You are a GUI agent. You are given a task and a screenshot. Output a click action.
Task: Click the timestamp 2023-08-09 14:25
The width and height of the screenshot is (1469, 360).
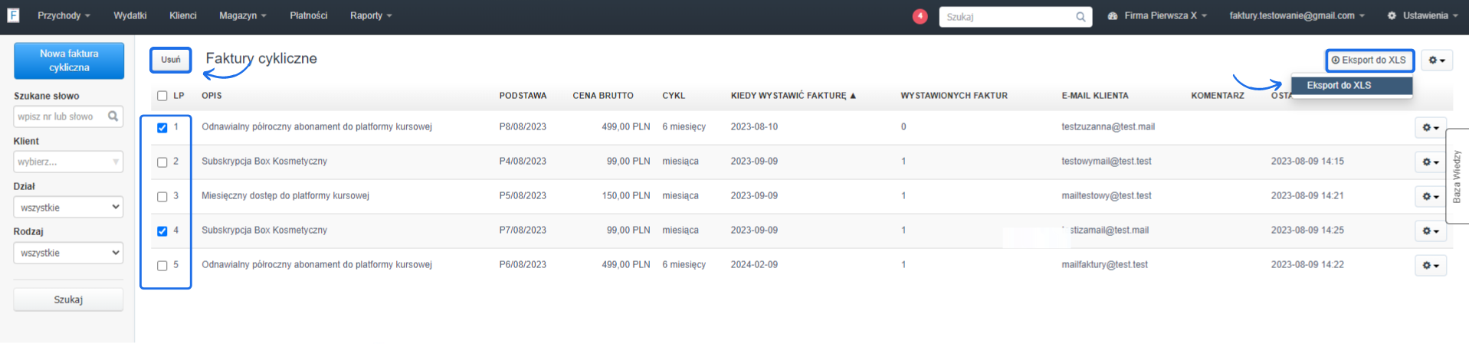[x=1307, y=231]
